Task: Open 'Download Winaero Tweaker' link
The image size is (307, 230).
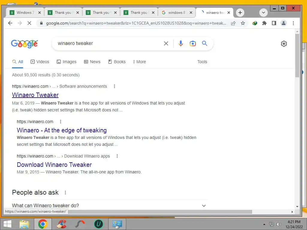Action: tap(54, 165)
